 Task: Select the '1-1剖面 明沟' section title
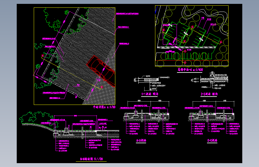click(x=150, y=94)
